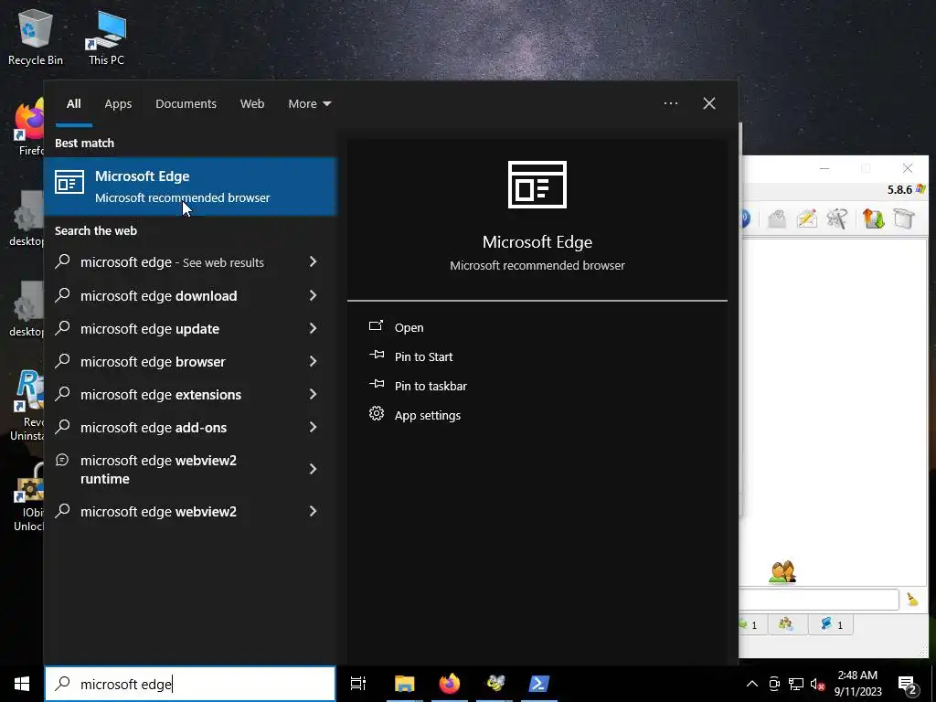The image size is (936, 702).
Task: Switch to the Web search tab
Action: pyautogui.click(x=252, y=104)
